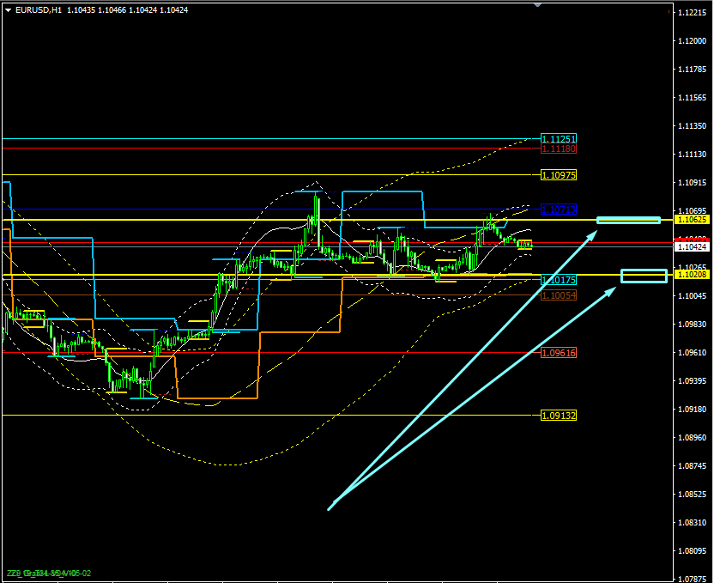Click the 1.12000 mark on the price scale

point(693,41)
